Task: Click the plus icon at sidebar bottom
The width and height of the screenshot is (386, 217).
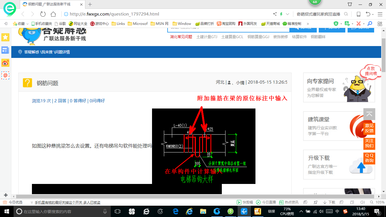Action: coord(6,195)
